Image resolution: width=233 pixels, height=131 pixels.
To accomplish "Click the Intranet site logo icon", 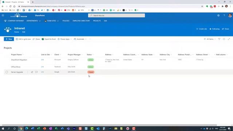I will coord(8,30).
